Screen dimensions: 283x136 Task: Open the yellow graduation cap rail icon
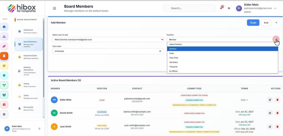pos(4,66)
